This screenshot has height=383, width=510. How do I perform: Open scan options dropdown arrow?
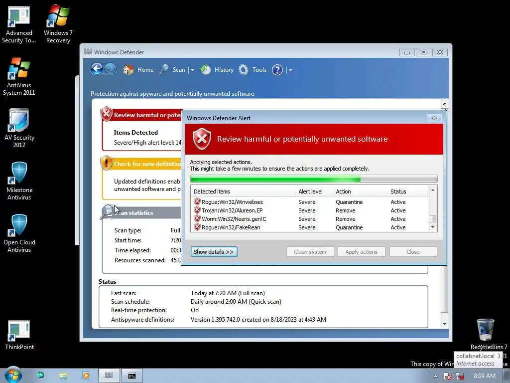tap(192, 70)
